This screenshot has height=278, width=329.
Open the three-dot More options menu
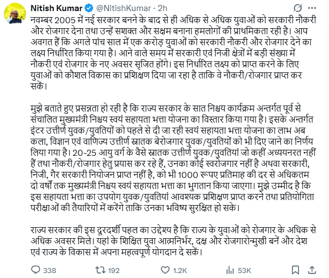point(312,8)
